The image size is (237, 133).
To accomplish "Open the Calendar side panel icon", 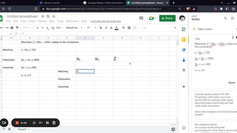I will coord(184,30).
